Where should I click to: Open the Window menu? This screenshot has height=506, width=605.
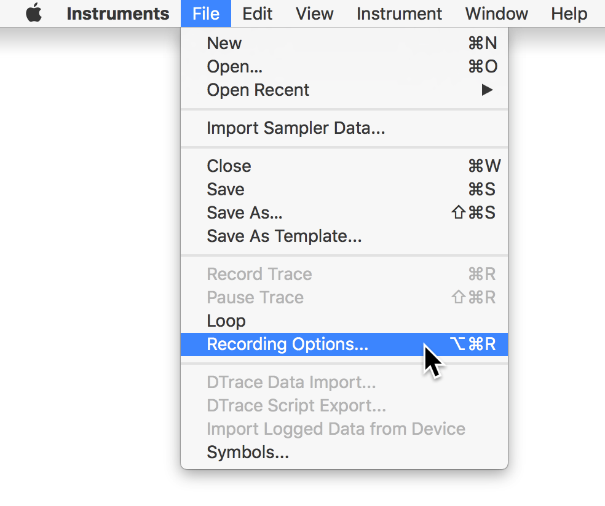coord(496,13)
